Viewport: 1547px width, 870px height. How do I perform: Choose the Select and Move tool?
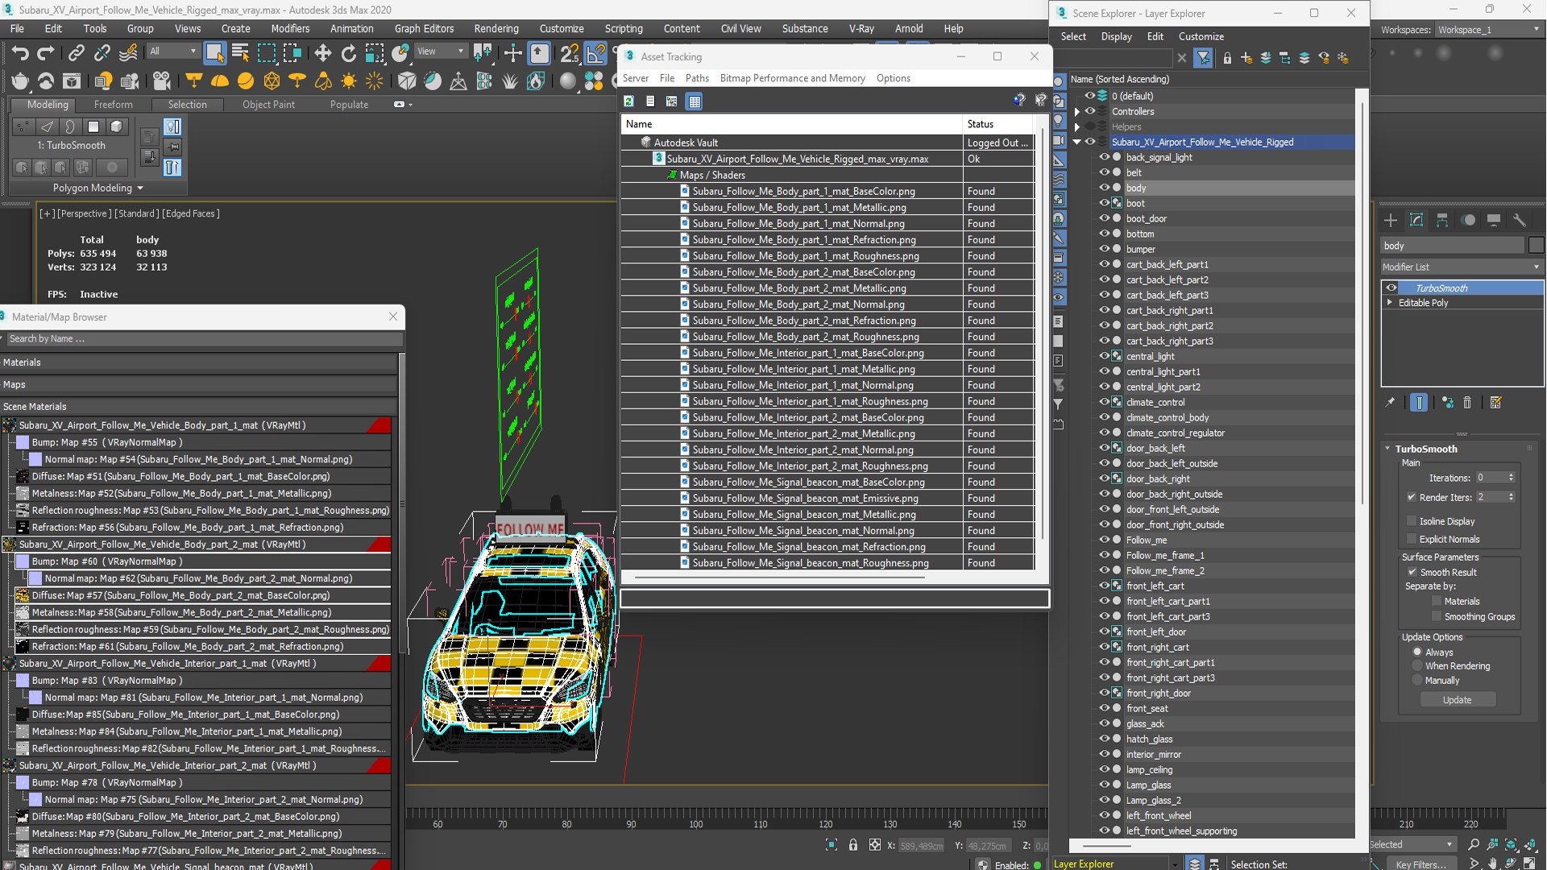[322, 53]
